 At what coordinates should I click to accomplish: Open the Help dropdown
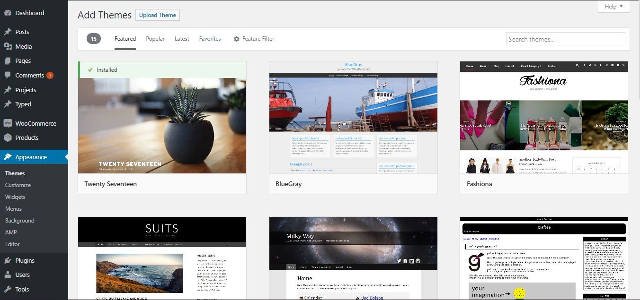[614, 6]
